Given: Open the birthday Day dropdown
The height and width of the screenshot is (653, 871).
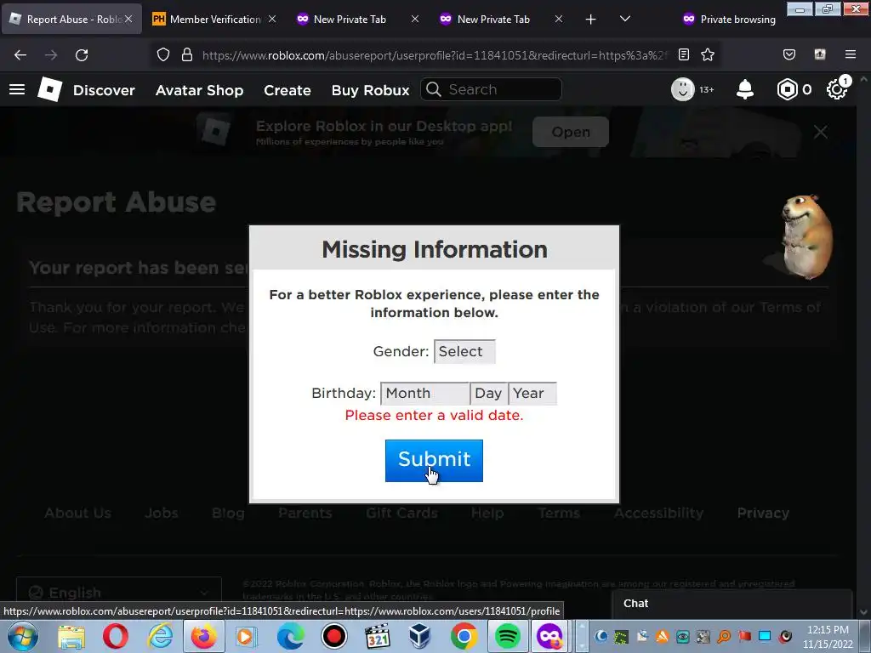Looking at the screenshot, I should point(489,393).
